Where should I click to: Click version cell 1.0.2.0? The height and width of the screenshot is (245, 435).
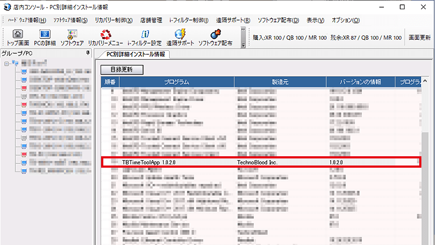pos(336,162)
